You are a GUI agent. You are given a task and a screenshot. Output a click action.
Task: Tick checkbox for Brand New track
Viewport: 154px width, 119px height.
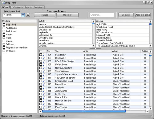coord(41,55)
